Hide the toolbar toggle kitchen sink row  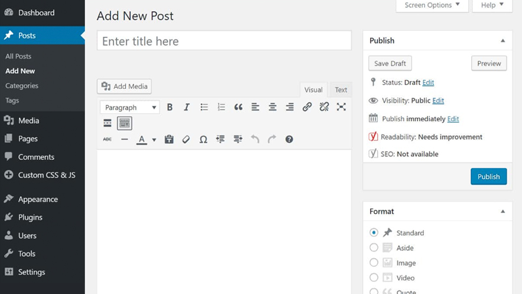pos(124,123)
